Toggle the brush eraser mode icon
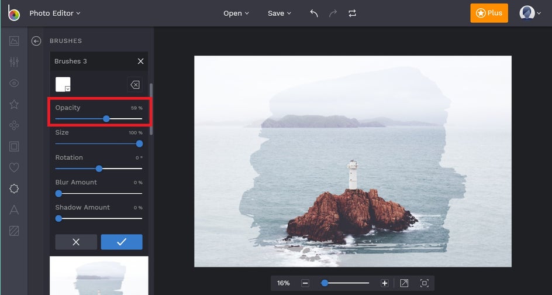 point(134,85)
